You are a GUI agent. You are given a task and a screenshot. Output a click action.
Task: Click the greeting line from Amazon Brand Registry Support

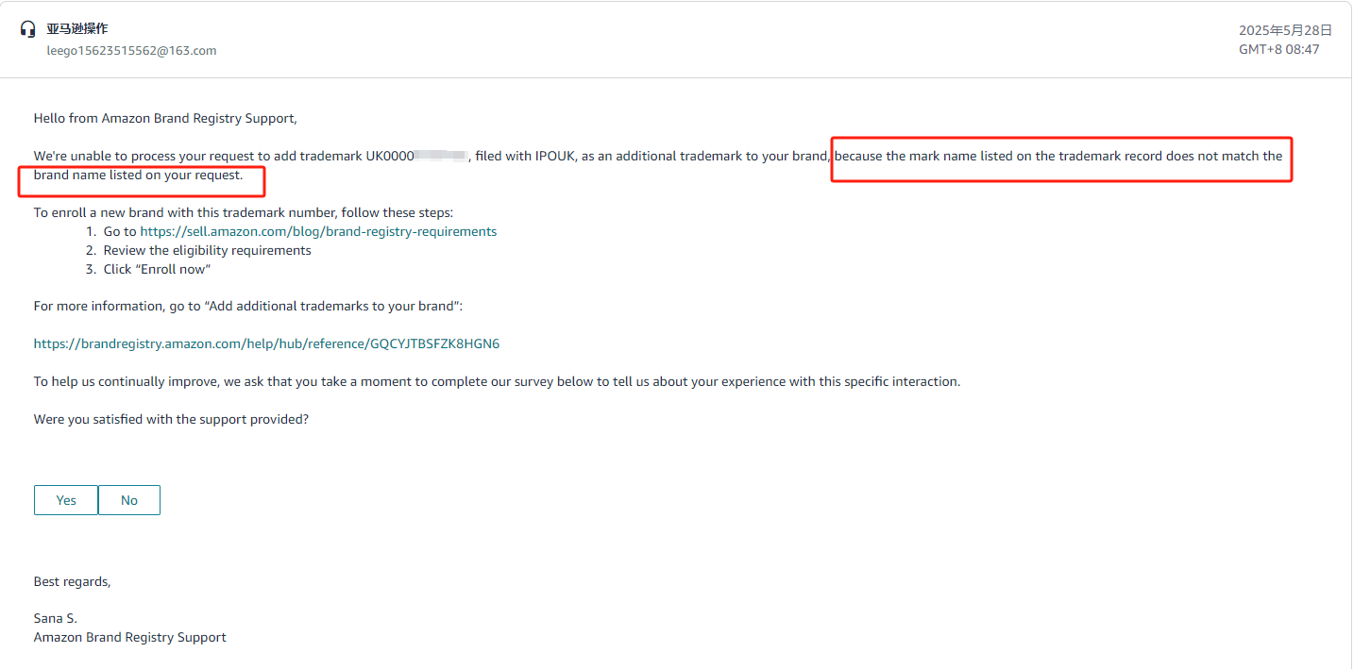pos(165,118)
